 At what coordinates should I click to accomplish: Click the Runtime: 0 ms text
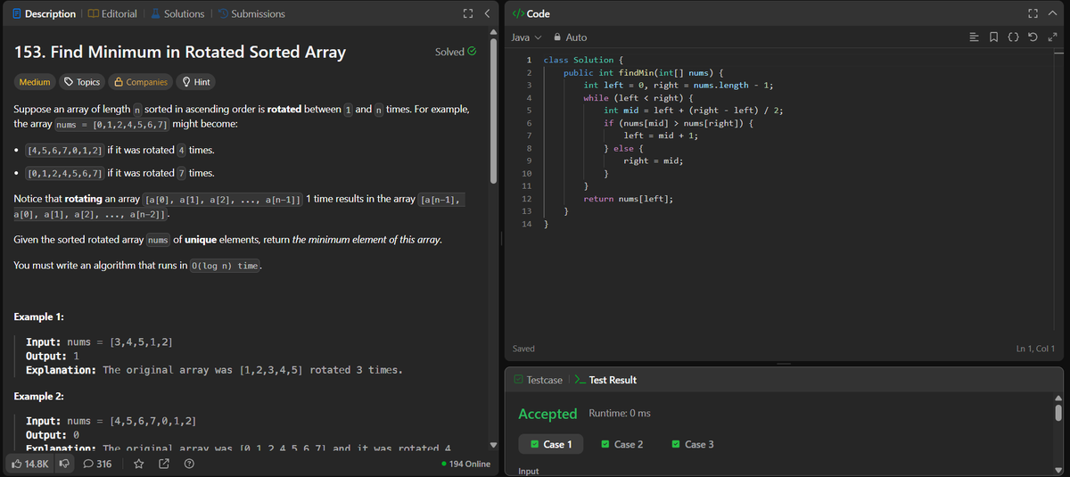pyautogui.click(x=620, y=414)
